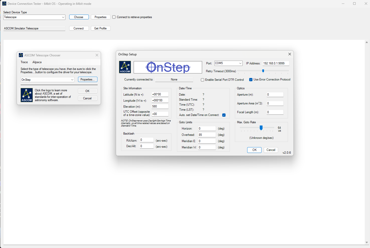Screen dimensions: 370x248
Task: Click the Latitude input field
Action: [x=160, y=94]
